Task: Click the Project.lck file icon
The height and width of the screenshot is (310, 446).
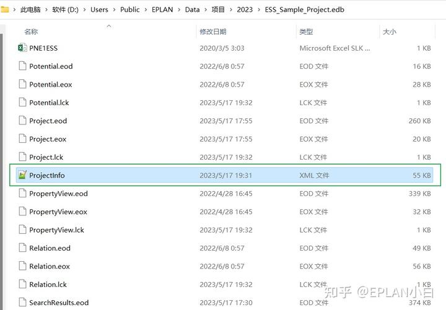Action: click(22, 157)
